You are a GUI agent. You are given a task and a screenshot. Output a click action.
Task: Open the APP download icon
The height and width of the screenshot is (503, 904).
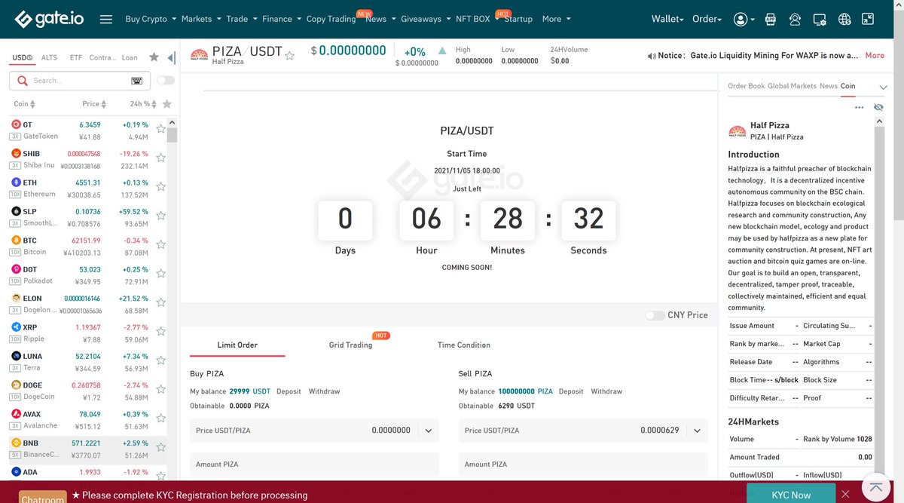[x=770, y=19]
